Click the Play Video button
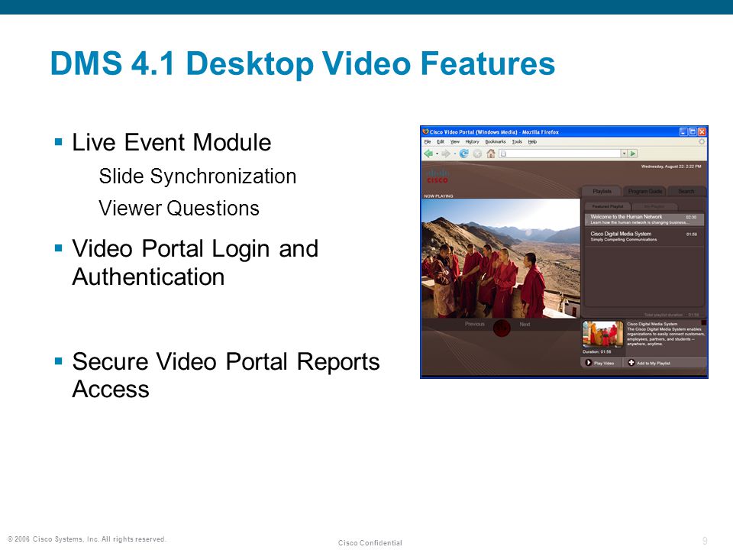Screen dimensions: 733x550 (x=601, y=363)
